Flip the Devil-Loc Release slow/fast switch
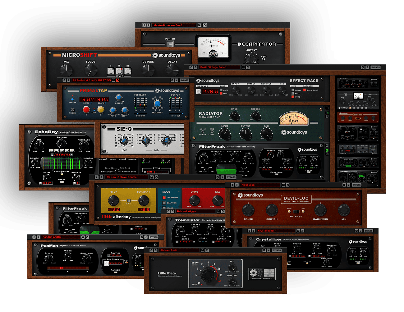 tap(296, 212)
